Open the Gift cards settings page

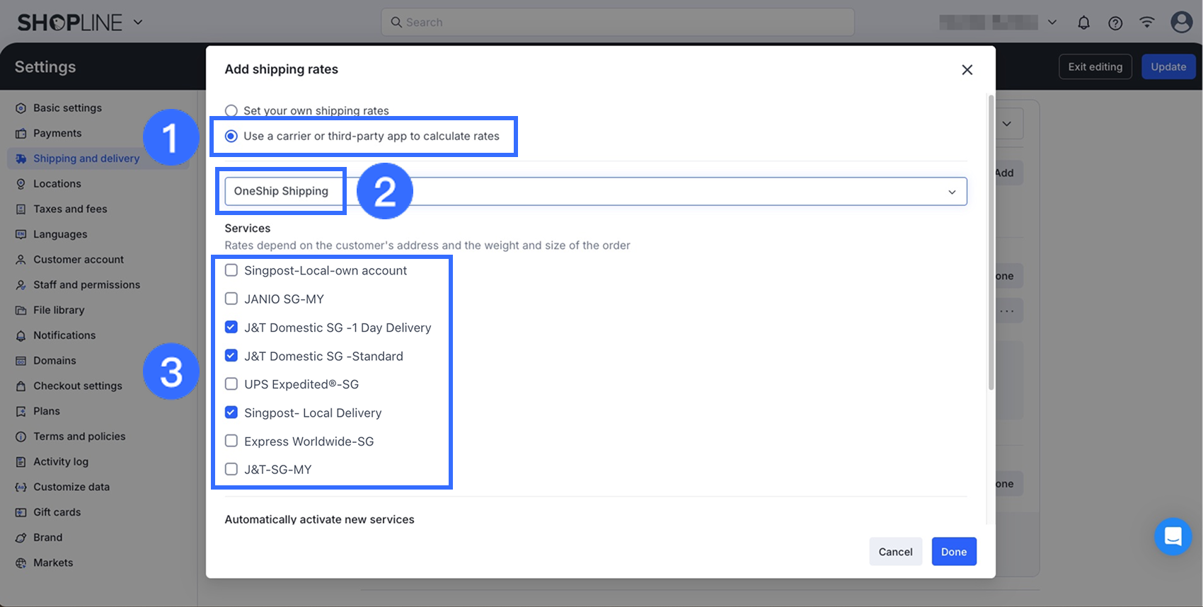point(57,512)
